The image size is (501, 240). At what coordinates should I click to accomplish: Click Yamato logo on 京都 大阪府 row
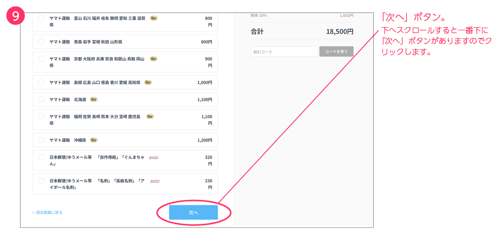pos(154,59)
